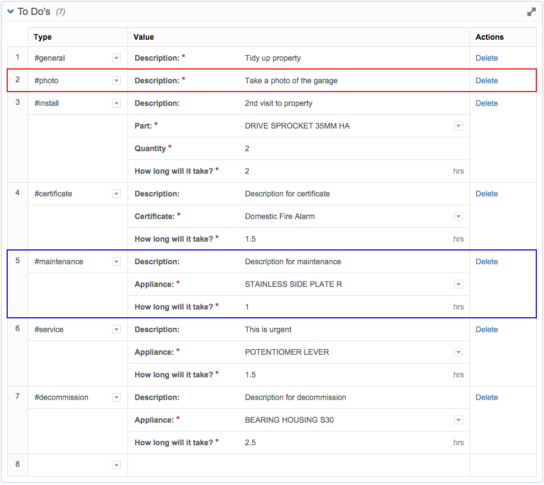This screenshot has height=485, width=544.
Task: Click the empty value cell in row 8
Action: (298, 465)
